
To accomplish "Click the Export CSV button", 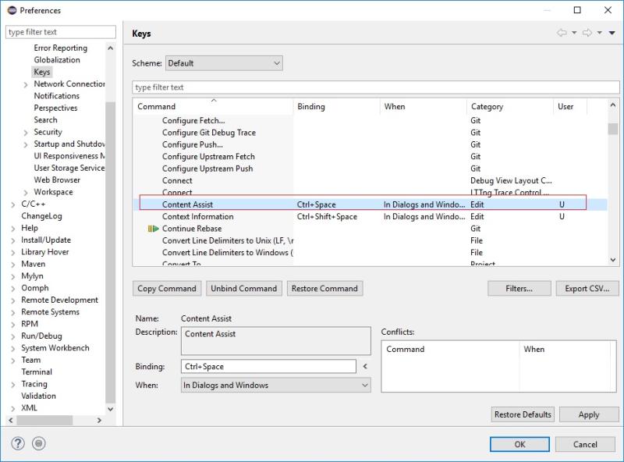I will [587, 288].
